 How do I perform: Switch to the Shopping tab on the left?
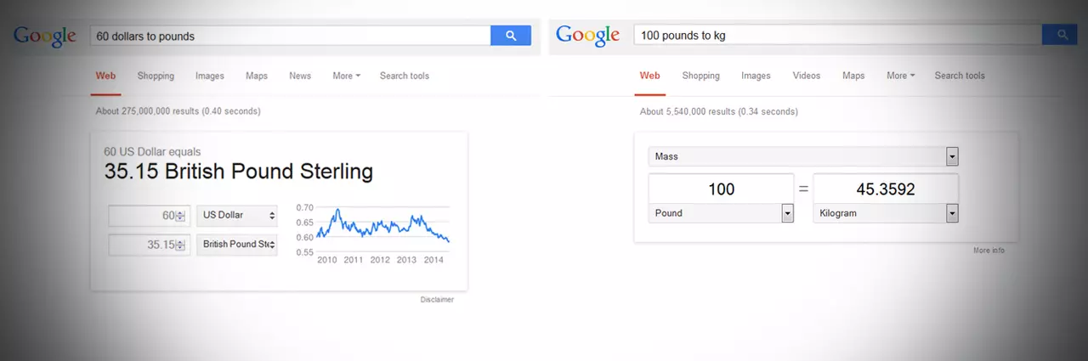click(156, 76)
